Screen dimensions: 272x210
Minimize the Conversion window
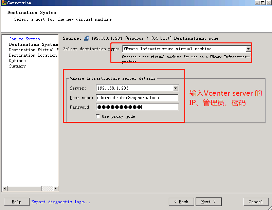click(x=257, y=3)
